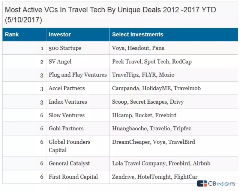The image size is (240, 191).
Task: Click the Select Investments column header
Action: click(x=174, y=34)
